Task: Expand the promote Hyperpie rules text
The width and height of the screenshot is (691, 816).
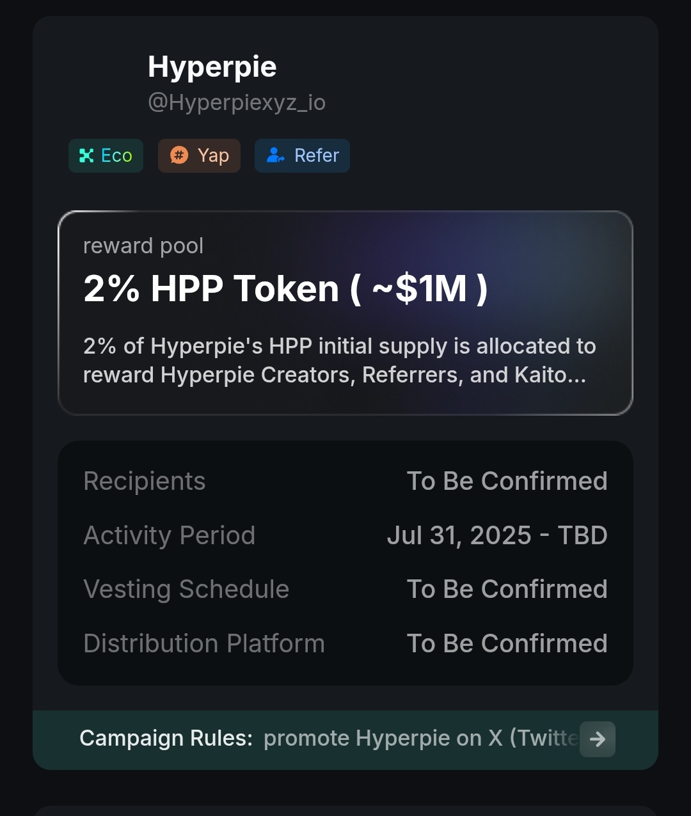Action: [x=420, y=739]
